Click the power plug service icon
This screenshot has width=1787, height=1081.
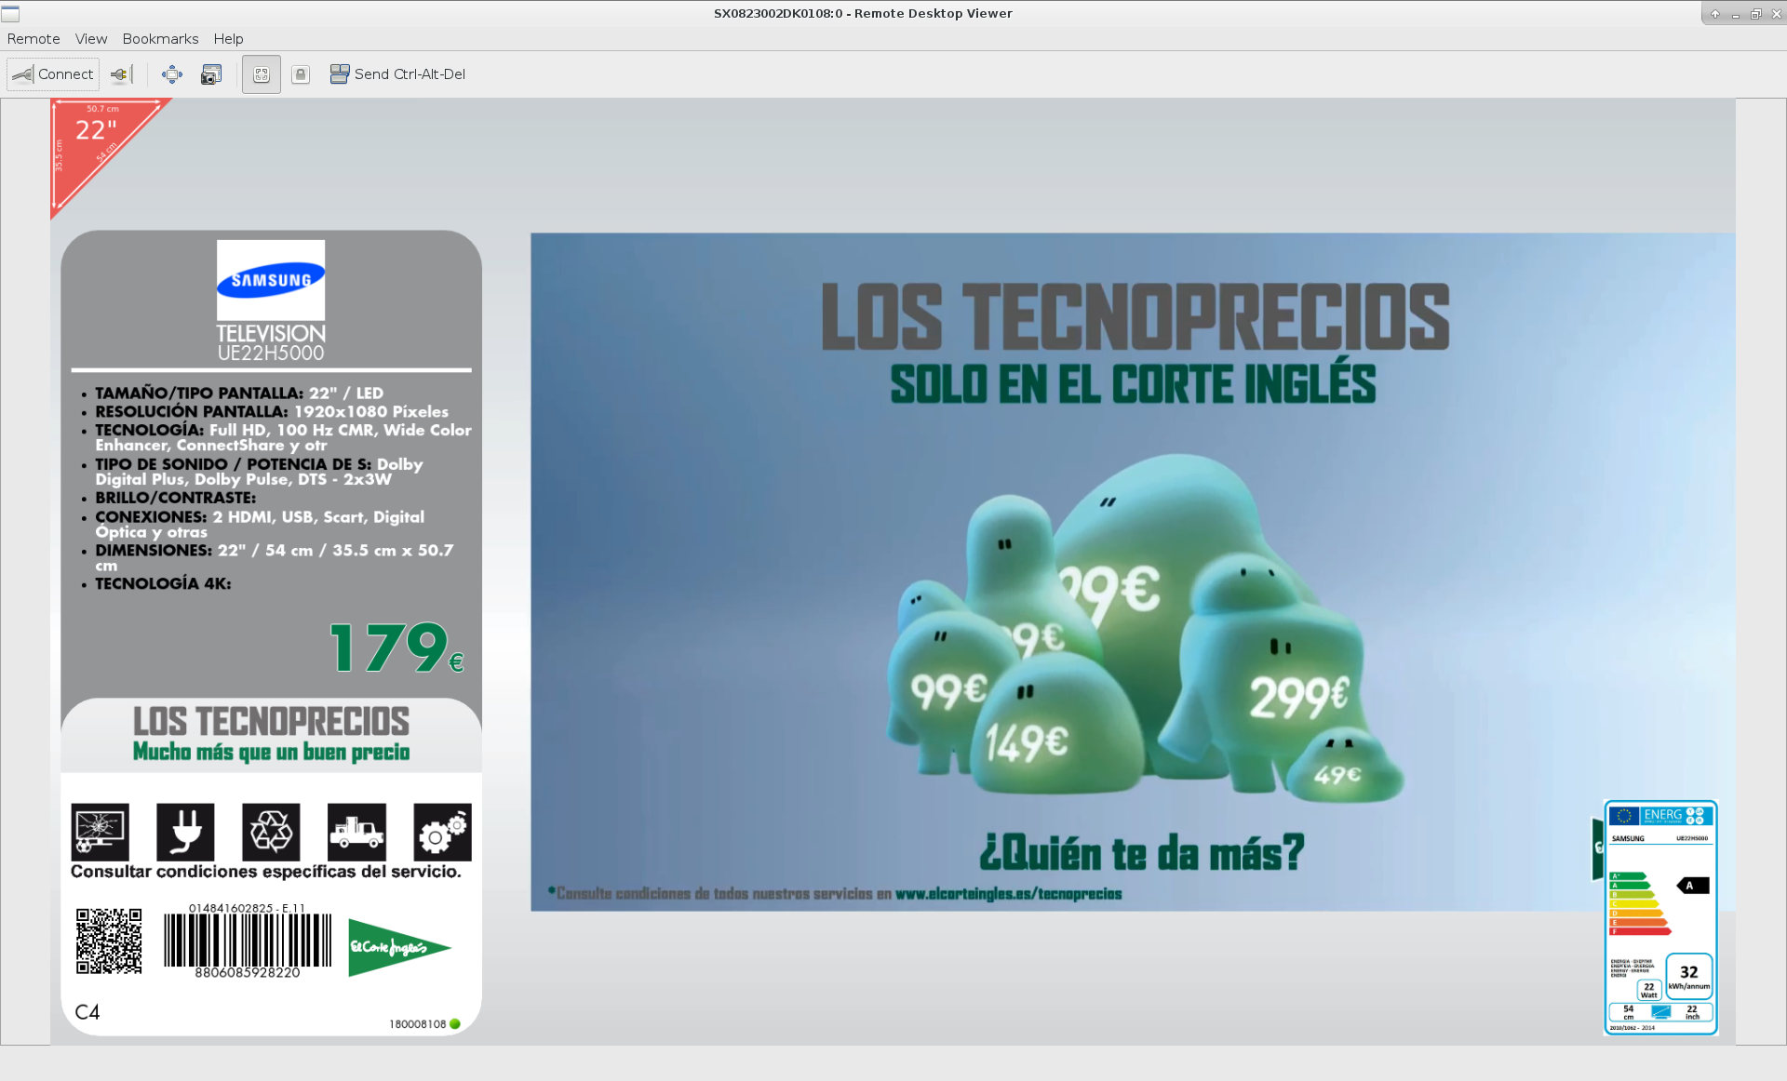click(x=185, y=832)
